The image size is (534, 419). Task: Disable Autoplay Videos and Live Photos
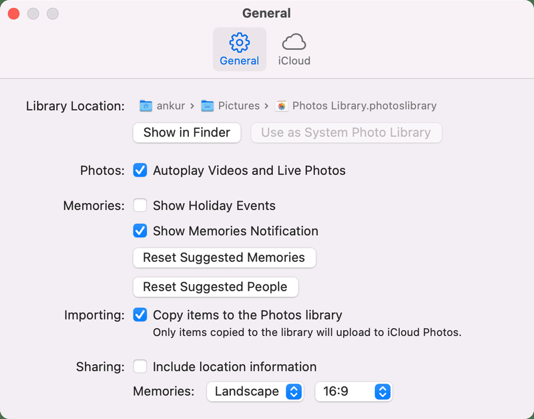140,170
